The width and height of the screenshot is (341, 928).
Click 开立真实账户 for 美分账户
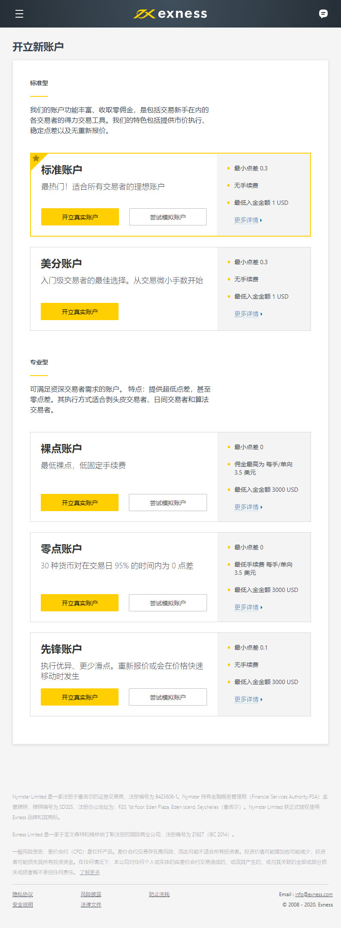pyautogui.click(x=79, y=311)
